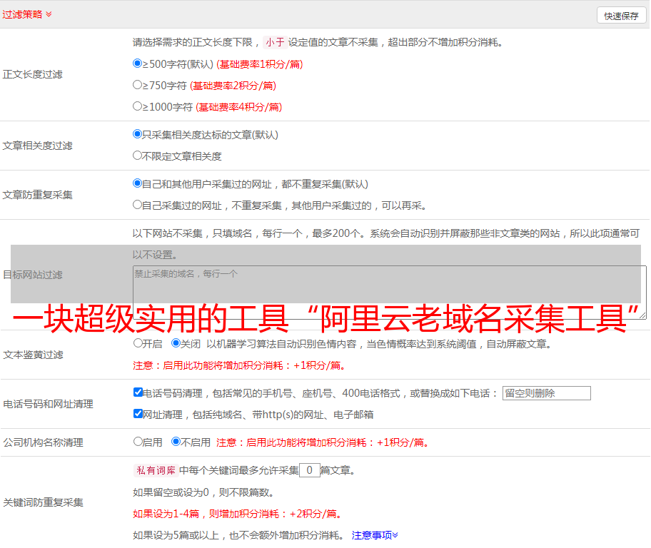Click the 快速保存 button
This screenshot has height=548, width=651.
click(621, 16)
